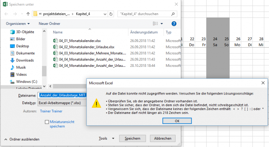
Task: Select Downloads in navigation pane
Action: [22, 61]
